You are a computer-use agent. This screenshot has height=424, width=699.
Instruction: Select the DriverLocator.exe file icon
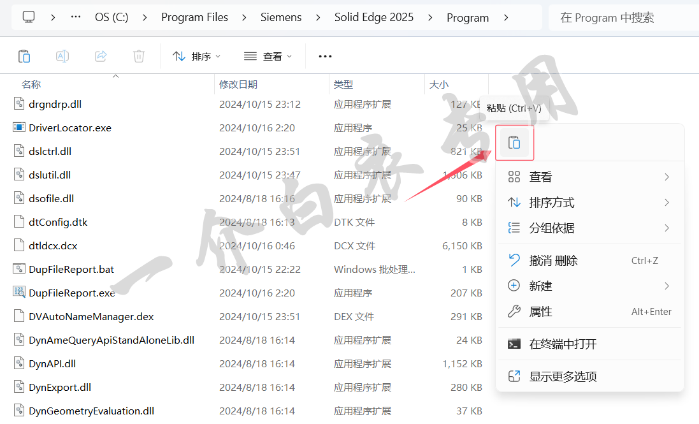[x=19, y=128]
